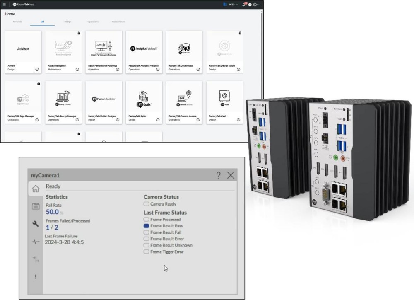This screenshot has height=300, width=414.
Task: Toggle the Frame Processed indicator
Action: click(x=146, y=219)
